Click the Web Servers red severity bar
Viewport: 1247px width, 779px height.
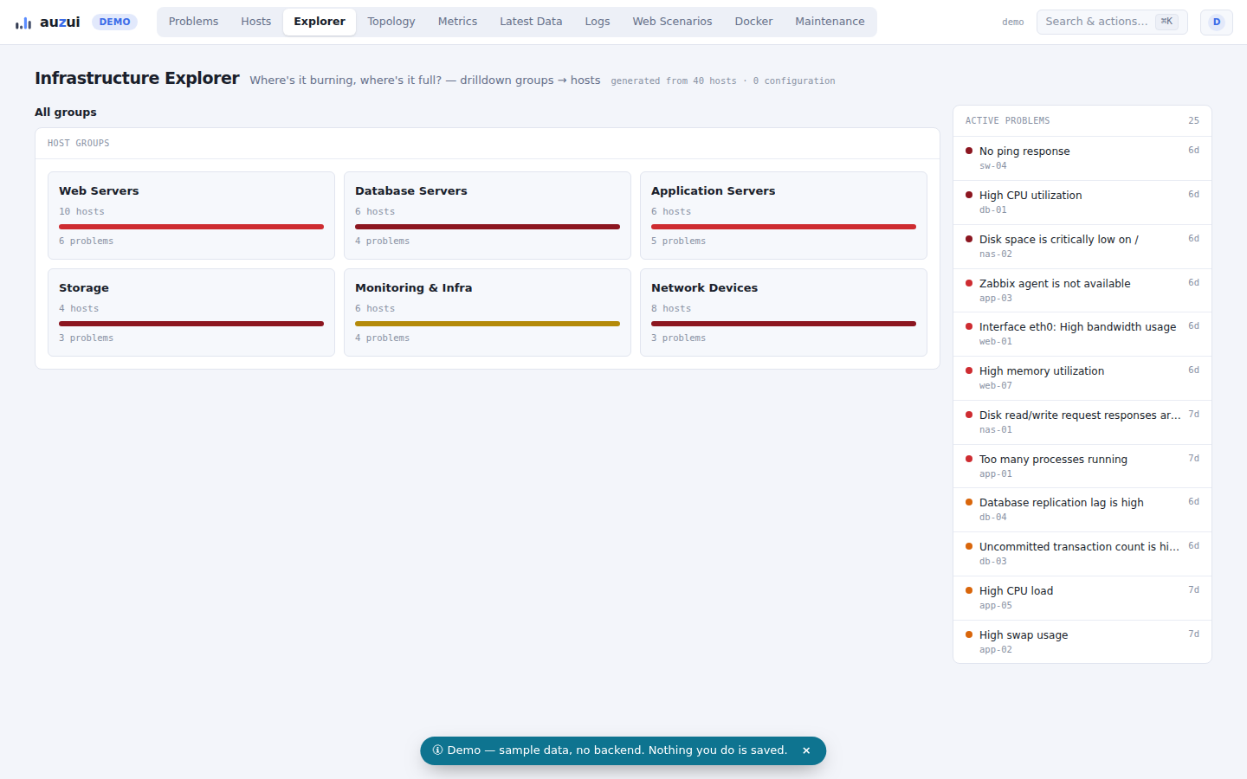point(191,227)
